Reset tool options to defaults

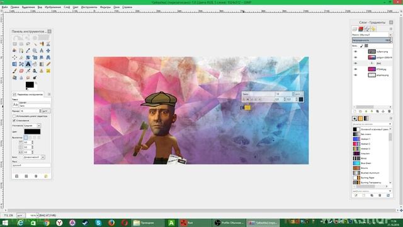[46, 176]
